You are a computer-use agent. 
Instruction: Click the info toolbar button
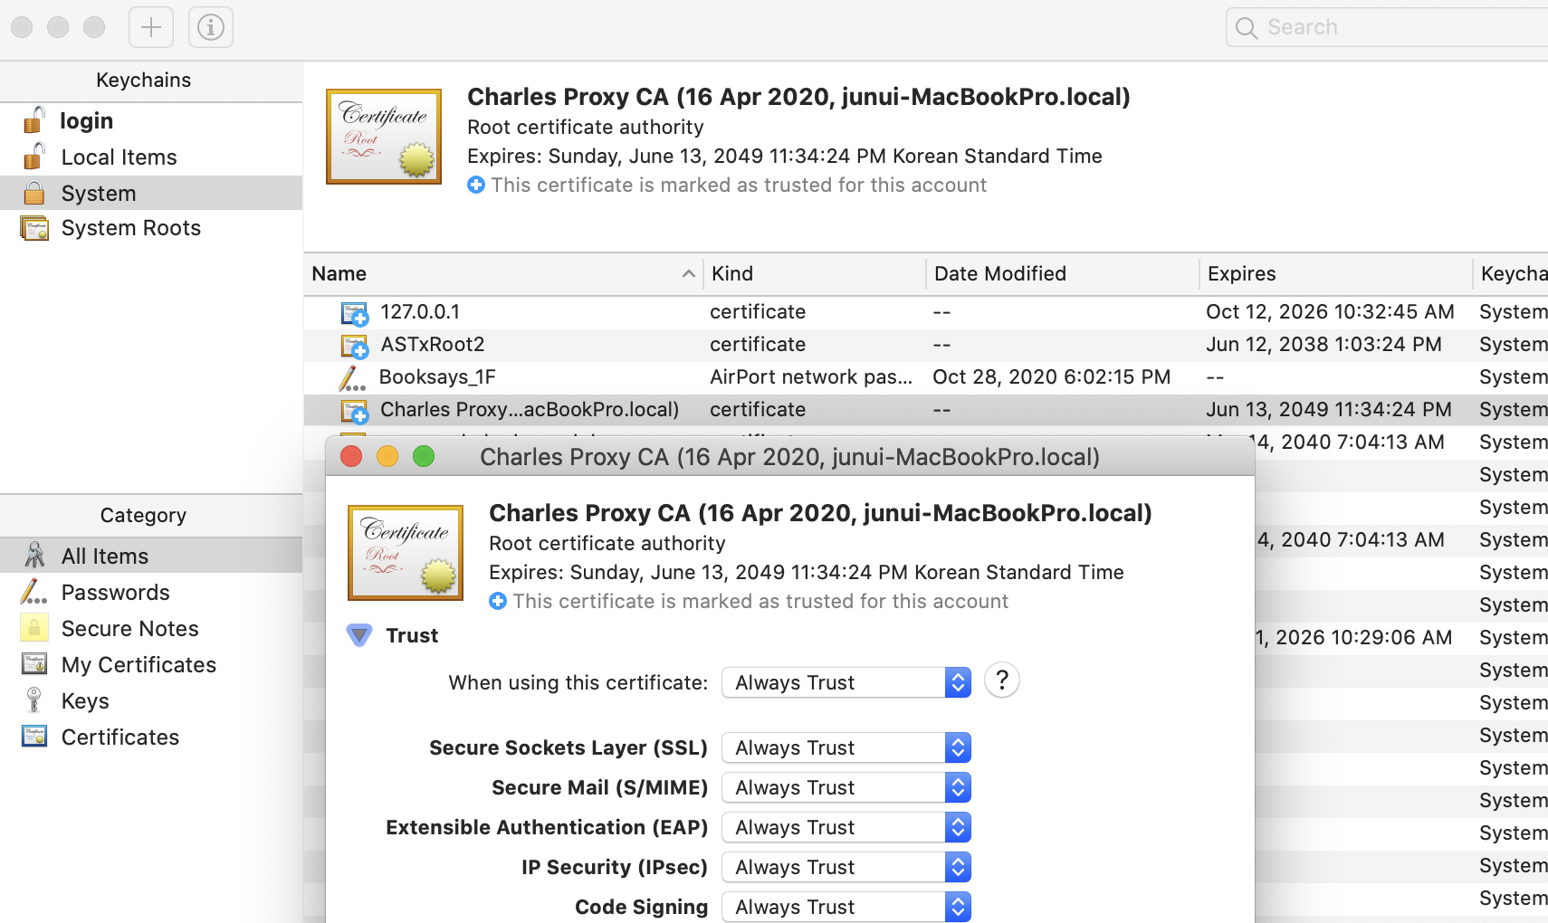211,27
